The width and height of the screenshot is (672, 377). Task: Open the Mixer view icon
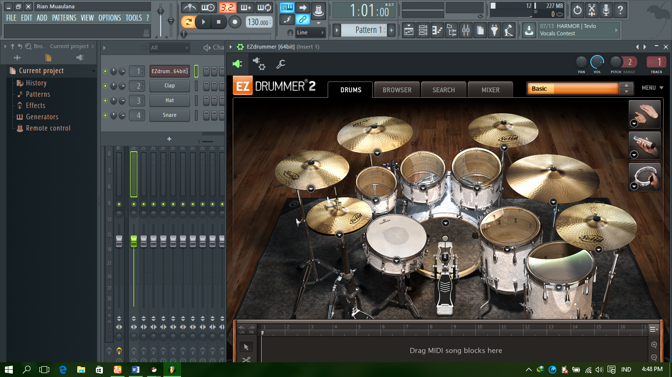[466, 30]
